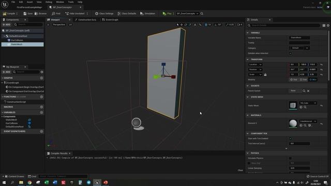
Task: Choose the scale tool in viewport
Action: tap(190, 25)
